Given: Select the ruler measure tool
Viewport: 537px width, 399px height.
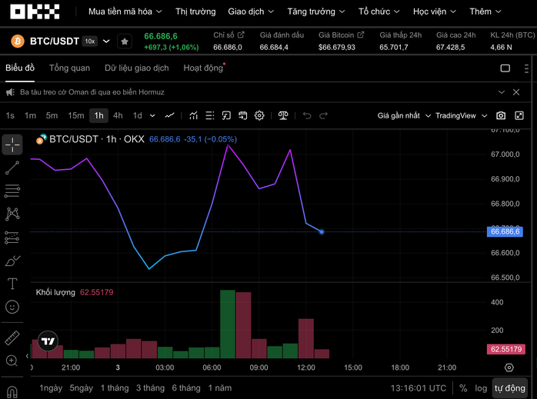Looking at the screenshot, I should point(12,337).
